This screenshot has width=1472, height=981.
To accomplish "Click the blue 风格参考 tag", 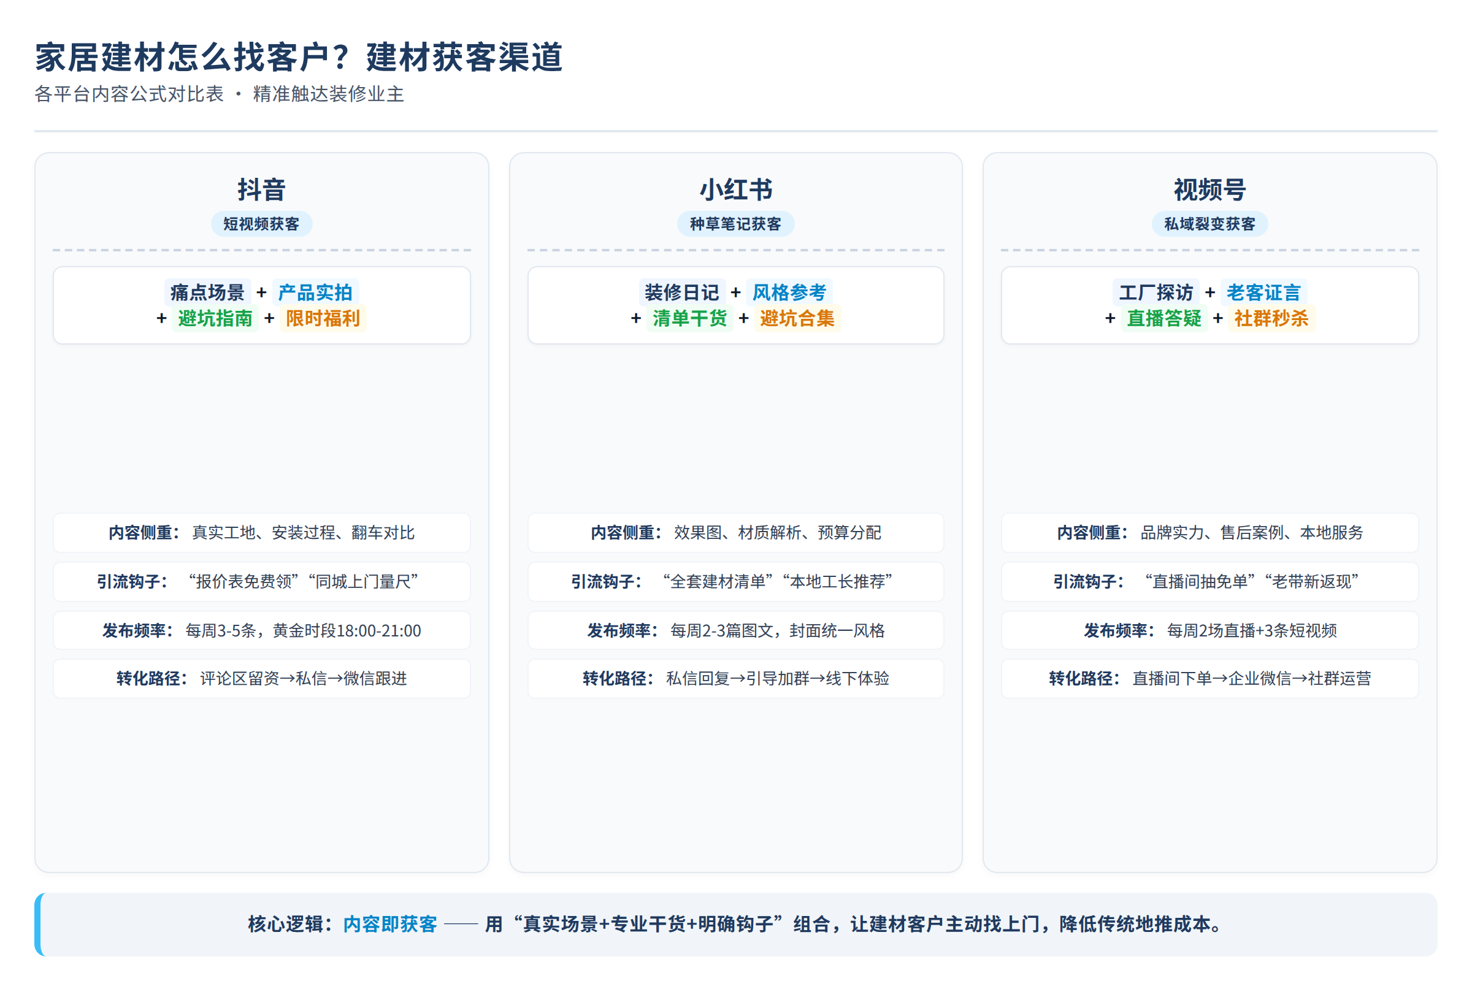I will 790,292.
